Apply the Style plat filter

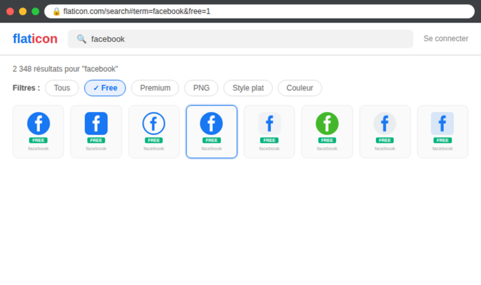coord(248,88)
